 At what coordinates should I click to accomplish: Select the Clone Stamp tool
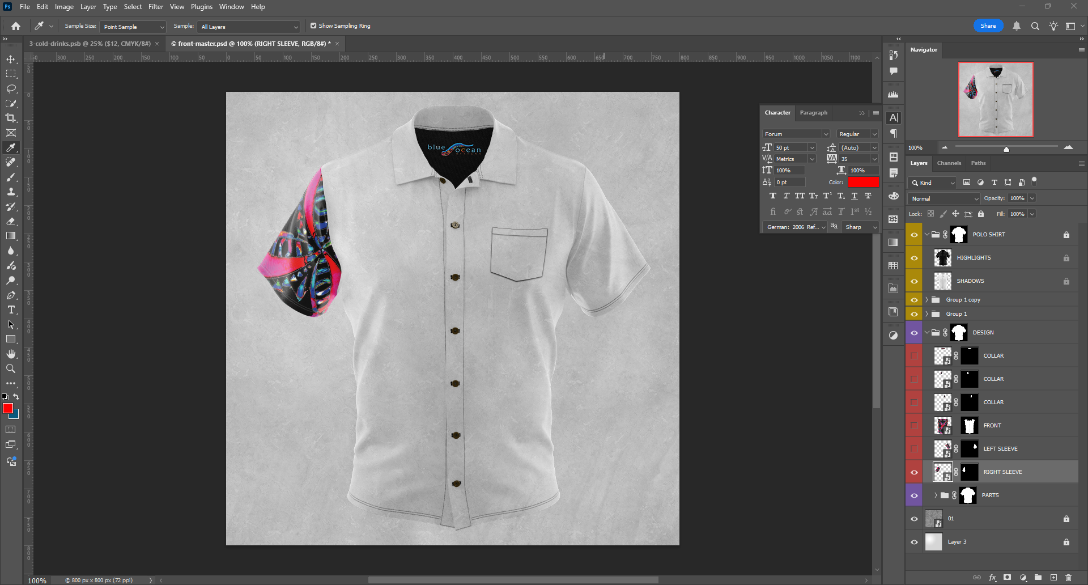click(x=11, y=192)
